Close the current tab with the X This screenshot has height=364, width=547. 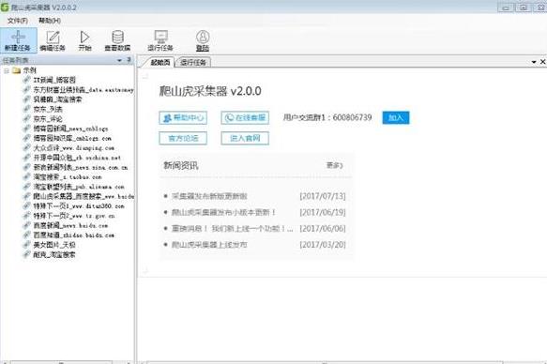coord(543,62)
